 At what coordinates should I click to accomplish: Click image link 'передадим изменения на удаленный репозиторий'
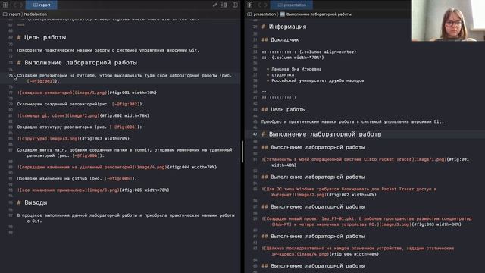click(117, 167)
